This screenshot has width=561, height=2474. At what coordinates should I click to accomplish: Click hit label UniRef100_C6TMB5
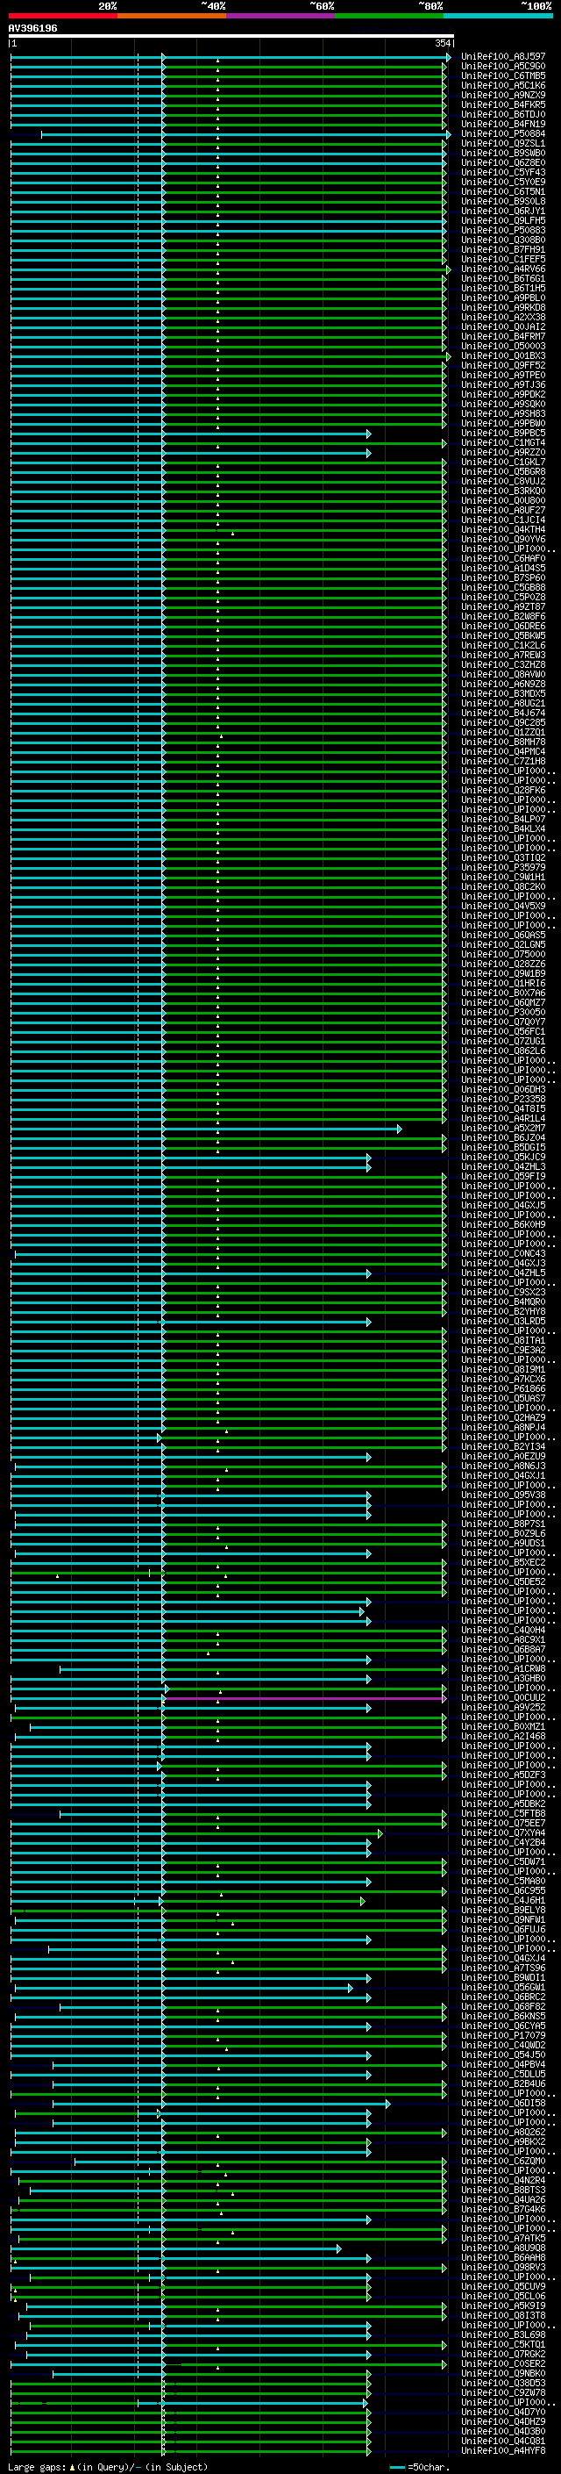(503, 75)
